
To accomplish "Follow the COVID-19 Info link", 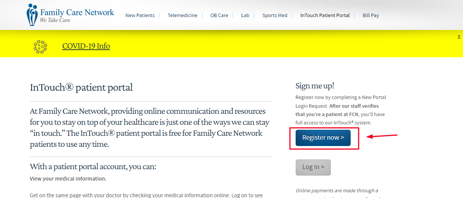I will click(86, 46).
